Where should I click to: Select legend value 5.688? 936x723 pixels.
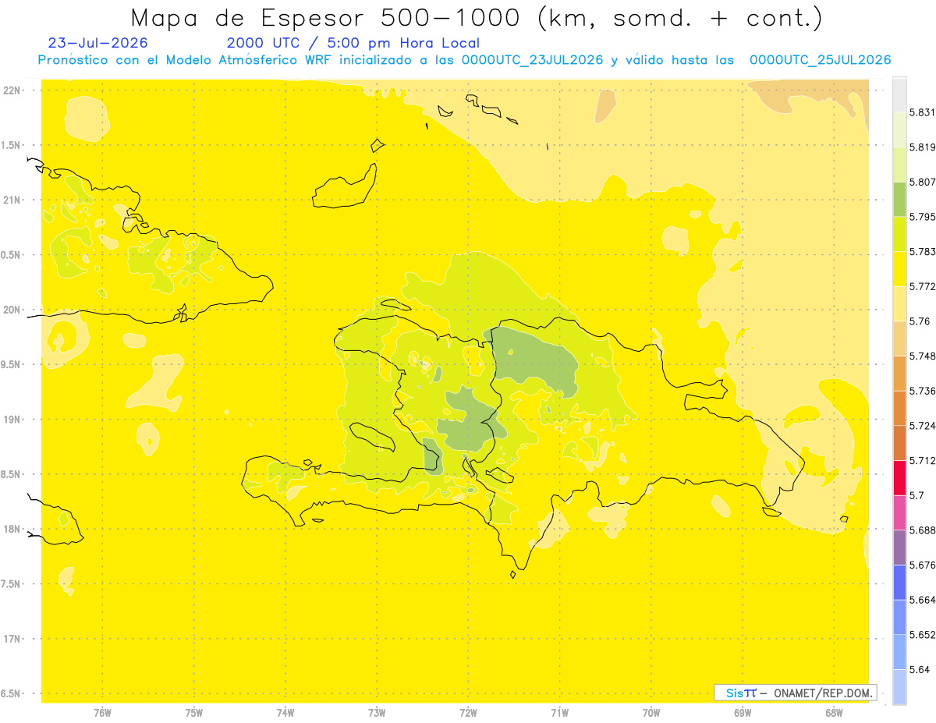pos(920,530)
